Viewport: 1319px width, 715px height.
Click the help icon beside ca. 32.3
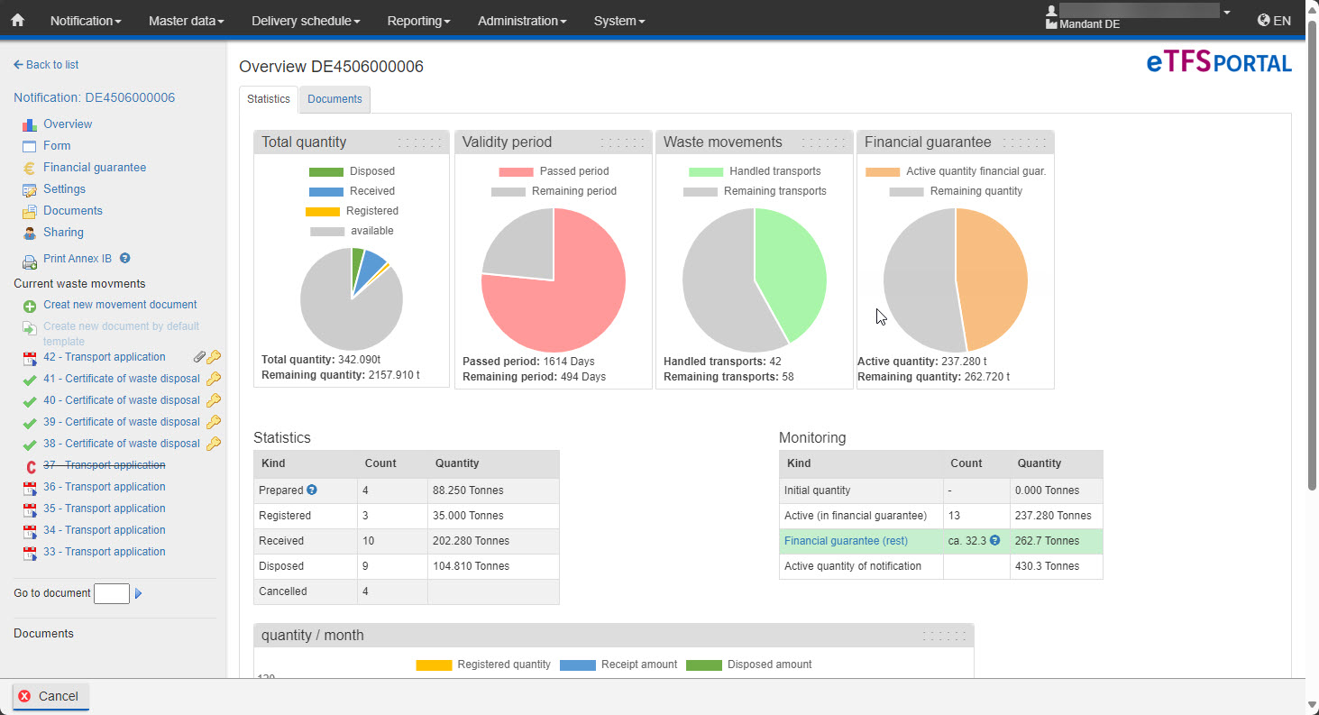[x=994, y=541]
